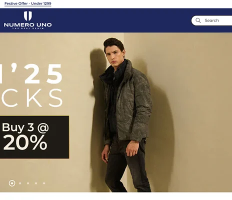232x200 pixels.
Task: Click the bold '25 headline text
Action: (43, 73)
